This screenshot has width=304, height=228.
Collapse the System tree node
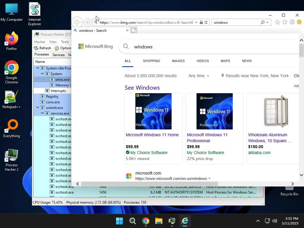click(x=42, y=74)
